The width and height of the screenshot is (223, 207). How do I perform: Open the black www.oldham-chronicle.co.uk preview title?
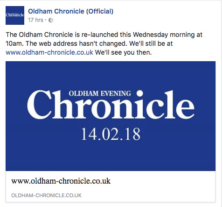[x=61, y=181]
